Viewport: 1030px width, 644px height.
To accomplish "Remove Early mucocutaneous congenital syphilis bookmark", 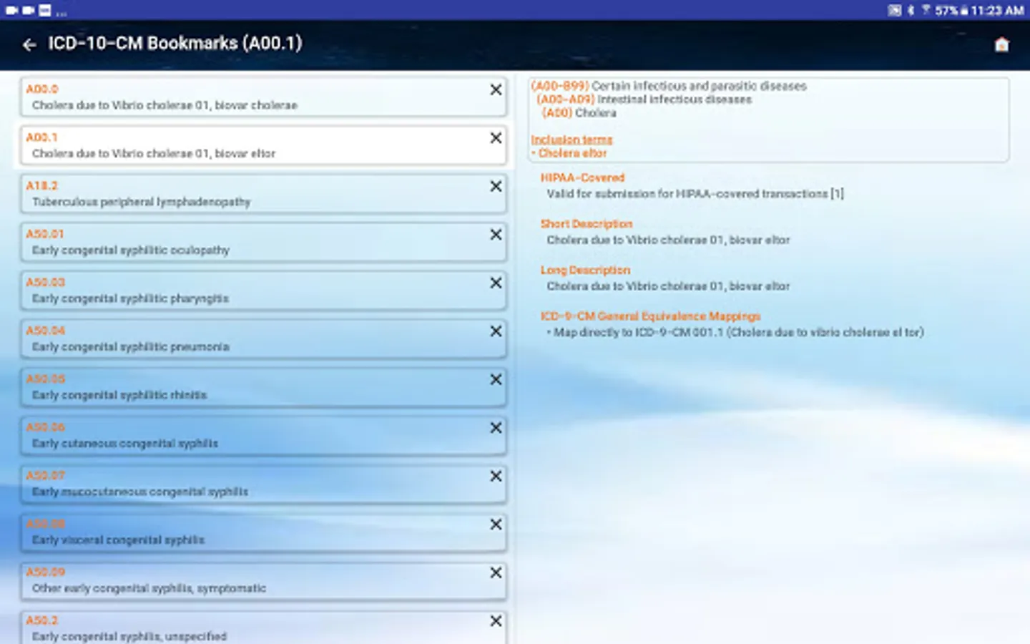I will pos(496,476).
